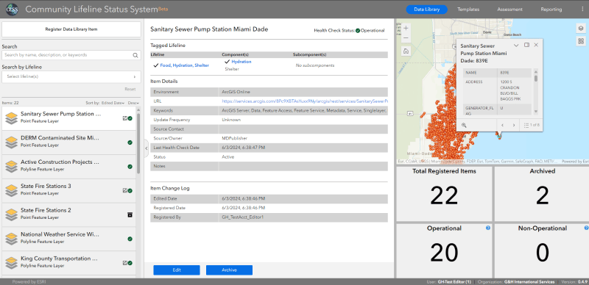Focus the search by name input field

(x=68, y=55)
